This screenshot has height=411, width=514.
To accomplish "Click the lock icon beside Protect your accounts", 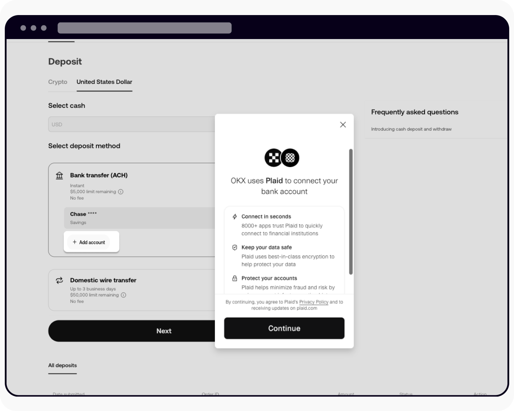I will click(235, 278).
